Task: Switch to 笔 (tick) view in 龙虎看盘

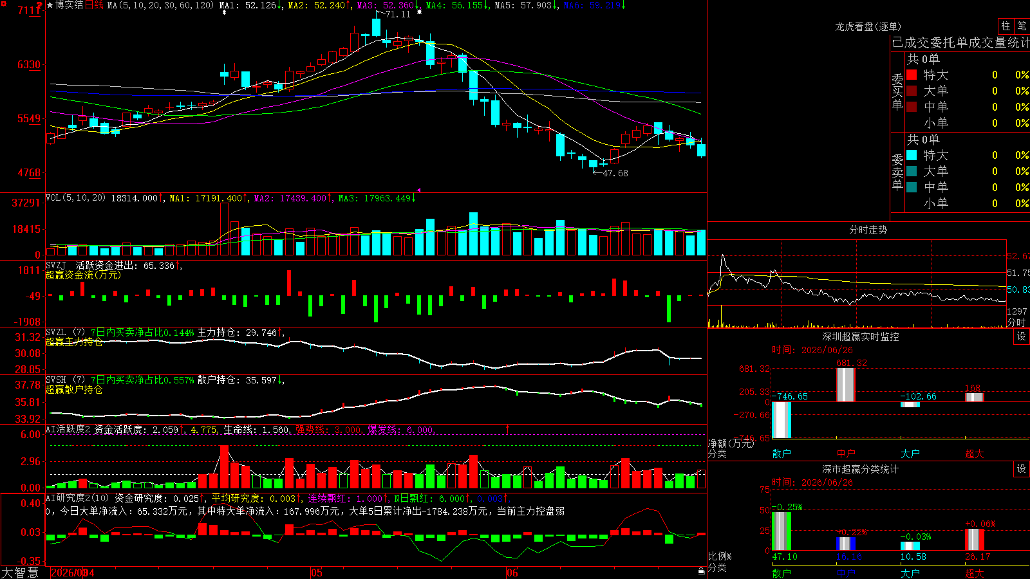Action: [x=1022, y=26]
